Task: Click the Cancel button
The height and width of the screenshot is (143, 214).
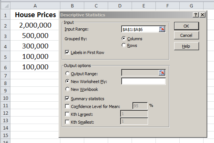Action: click(x=186, y=35)
